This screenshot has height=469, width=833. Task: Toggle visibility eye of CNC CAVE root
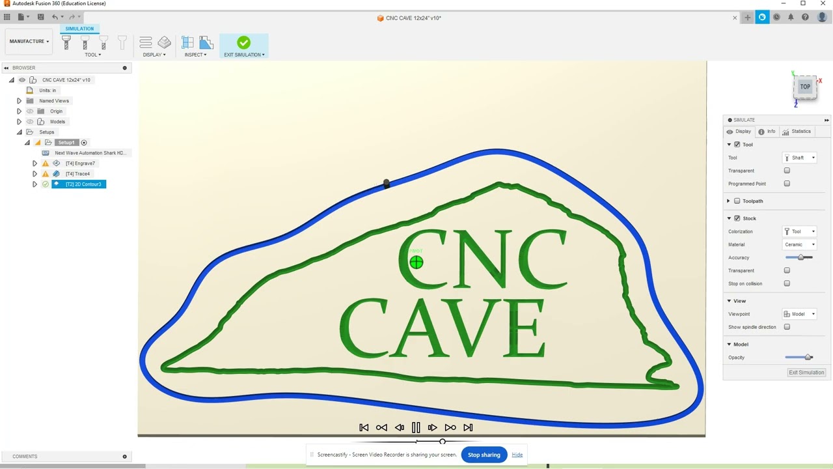[x=22, y=80]
